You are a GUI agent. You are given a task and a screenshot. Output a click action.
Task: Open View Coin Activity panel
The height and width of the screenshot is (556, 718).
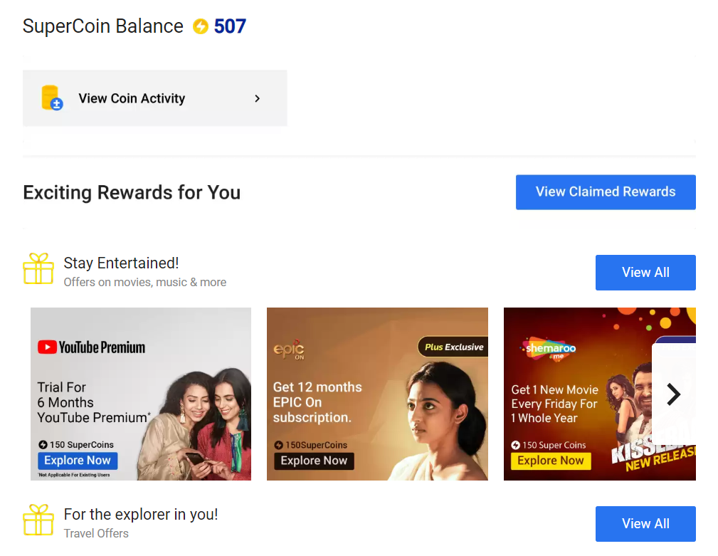(155, 98)
